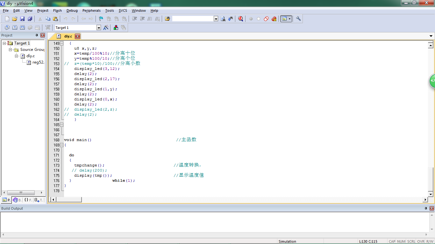The width and height of the screenshot is (435, 244).
Task: Pin the Build Output panel
Action: [426, 208]
